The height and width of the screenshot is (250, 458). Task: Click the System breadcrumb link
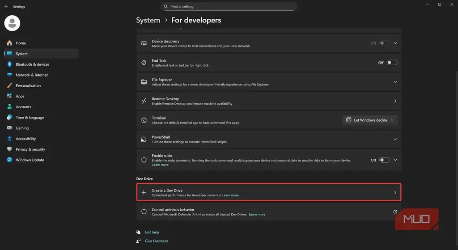point(148,20)
